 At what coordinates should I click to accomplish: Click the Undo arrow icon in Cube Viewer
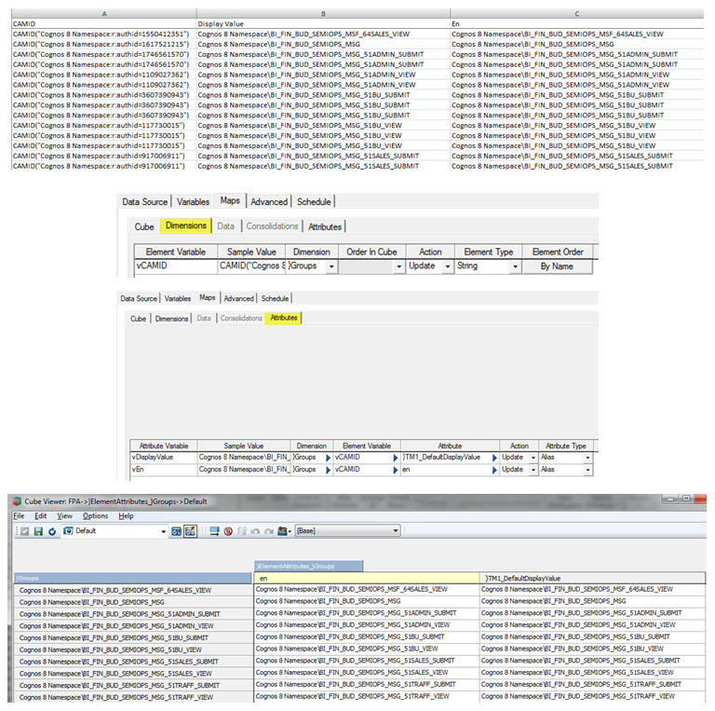(x=255, y=531)
